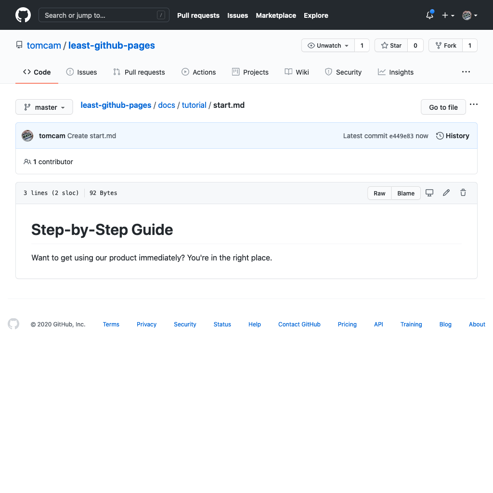The width and height of the screenshot is (493, 493).
Task: Open the tutorial breadcrumb link
Action: [x=194, y=105]
